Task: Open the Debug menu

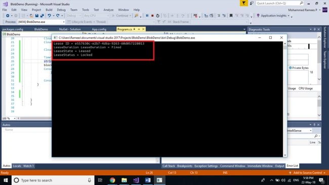Action: (x=61, y=10)
